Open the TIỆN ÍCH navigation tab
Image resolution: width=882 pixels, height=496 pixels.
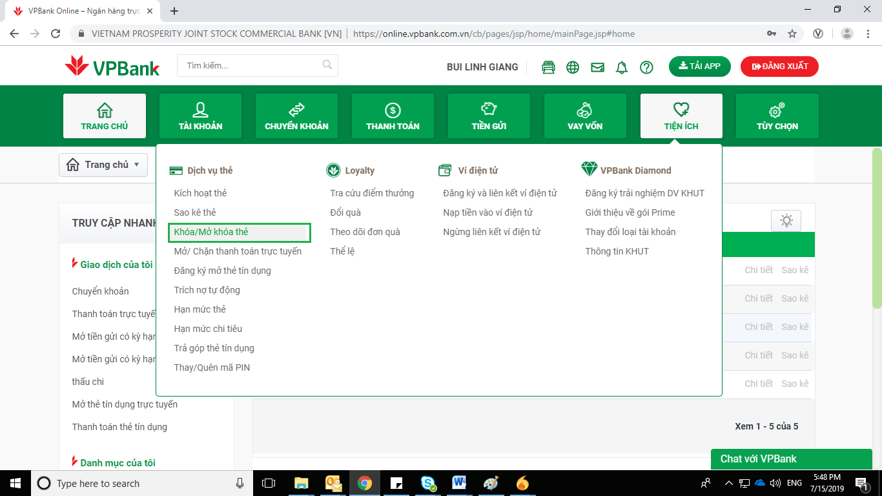[681, 116]
